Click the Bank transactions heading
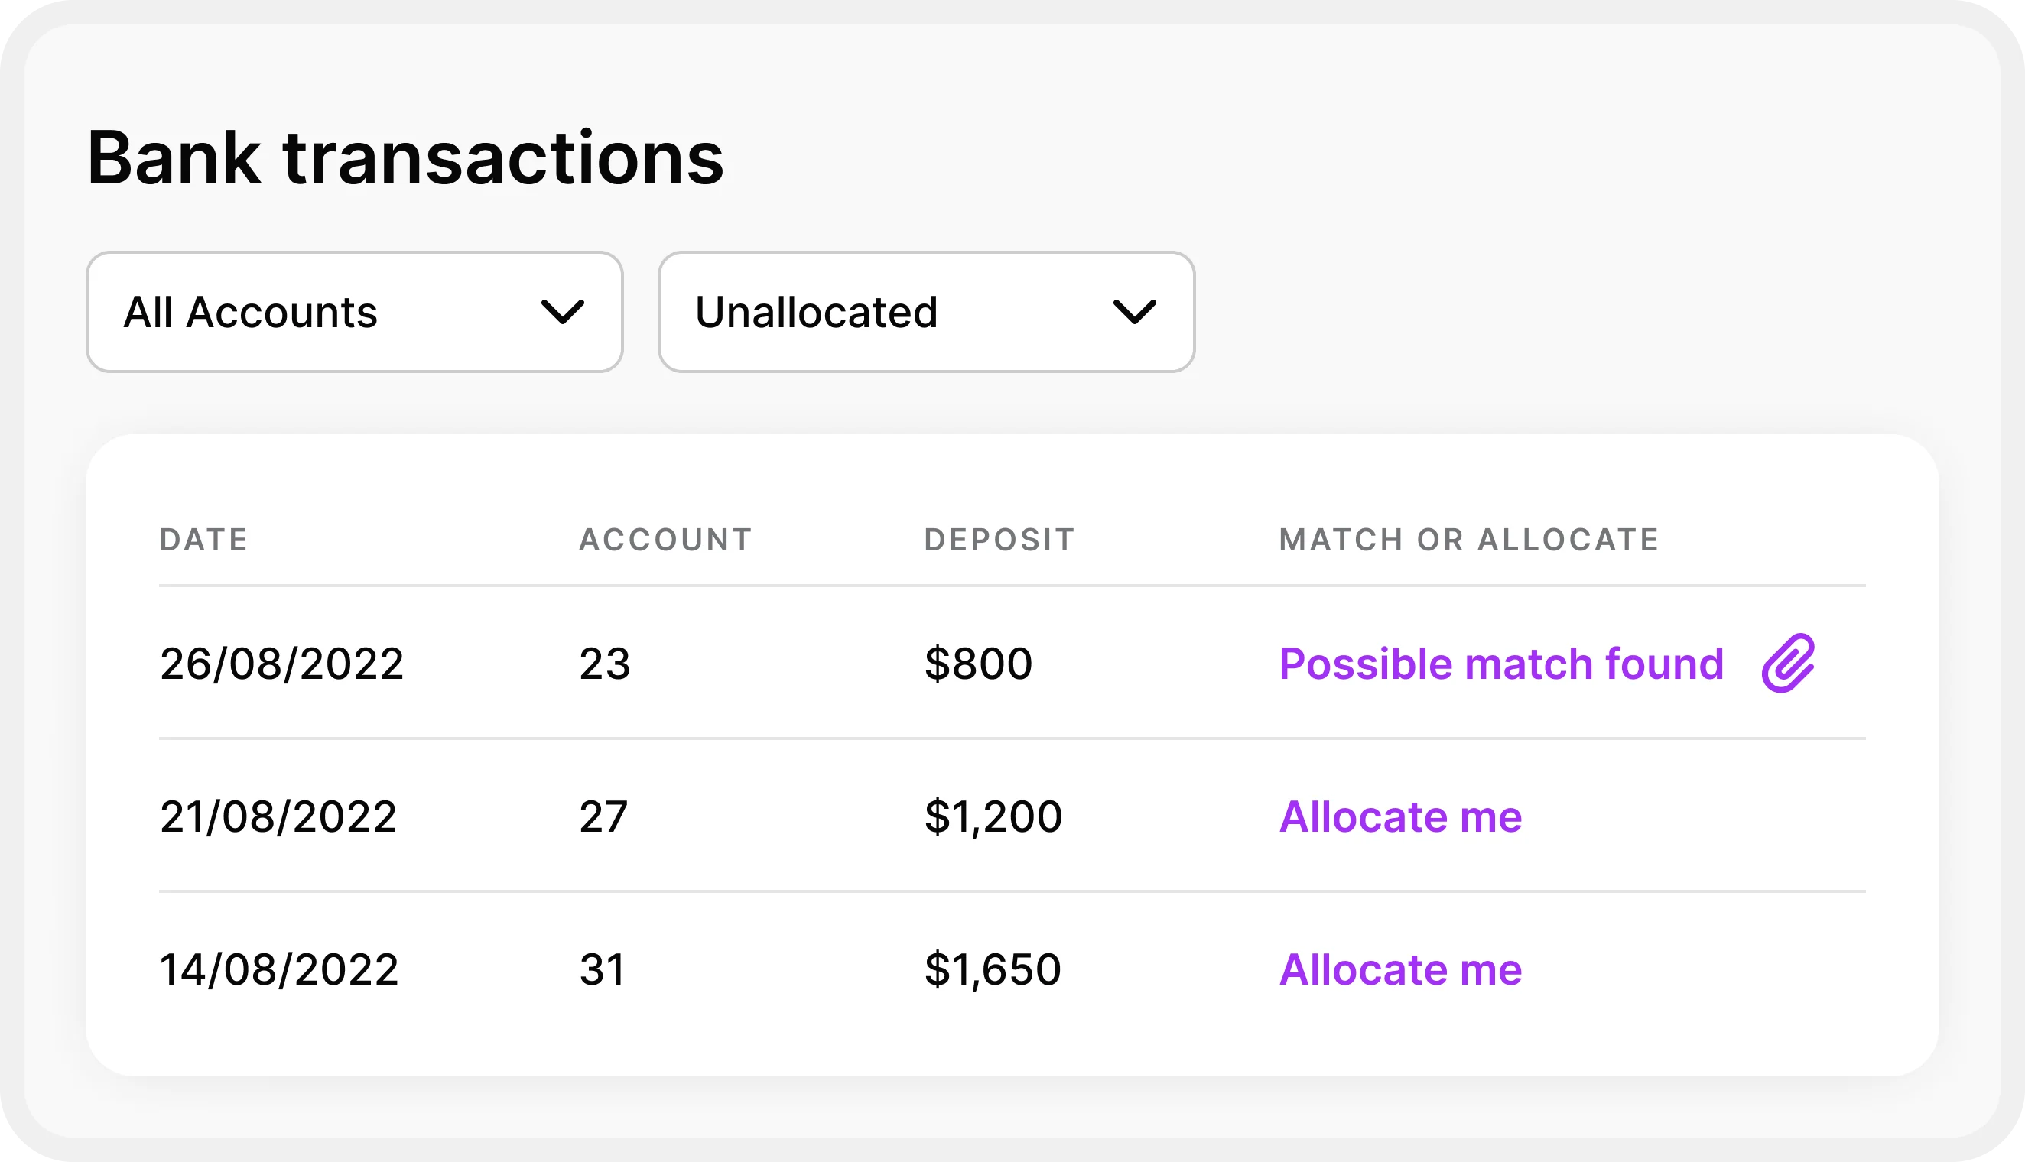 coord(405,158)
